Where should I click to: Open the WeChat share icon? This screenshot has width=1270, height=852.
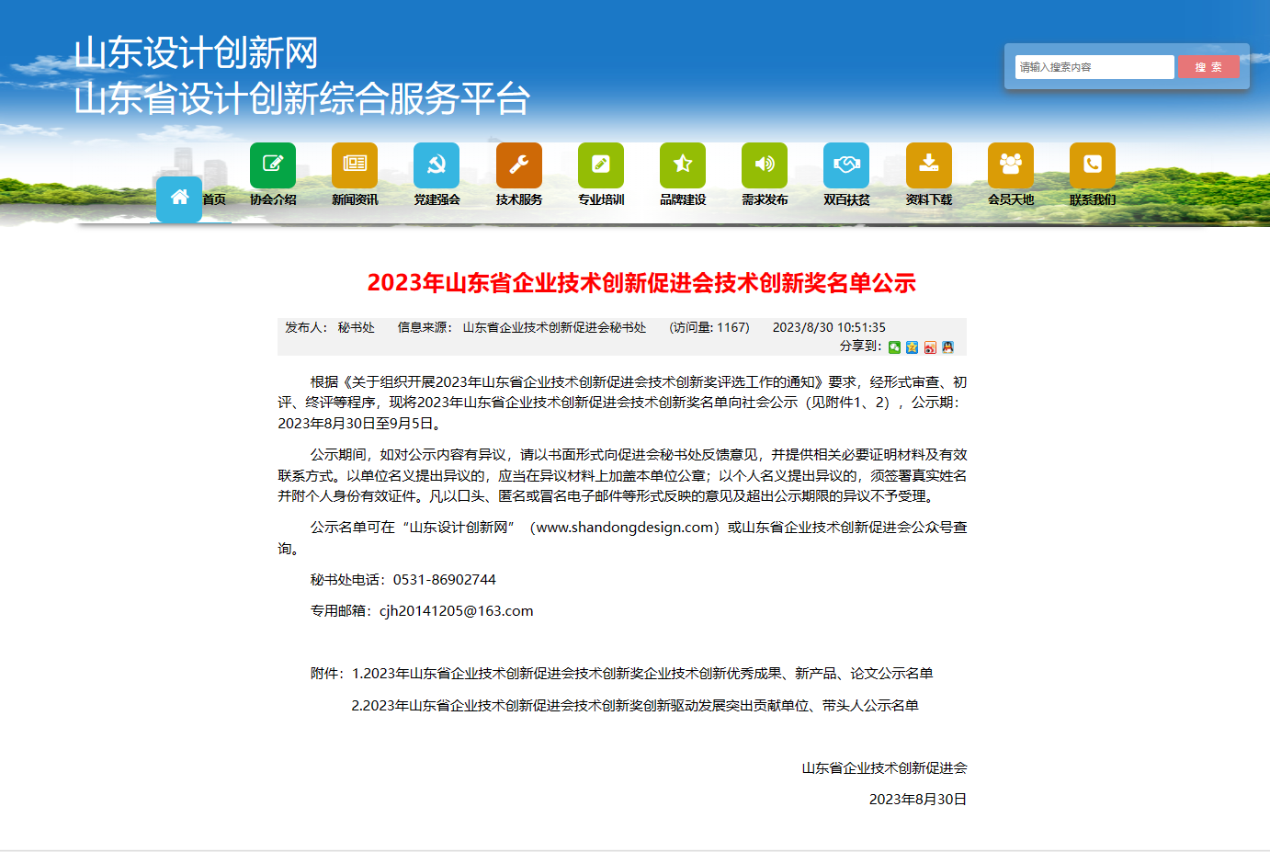click(x=895, y=347)
